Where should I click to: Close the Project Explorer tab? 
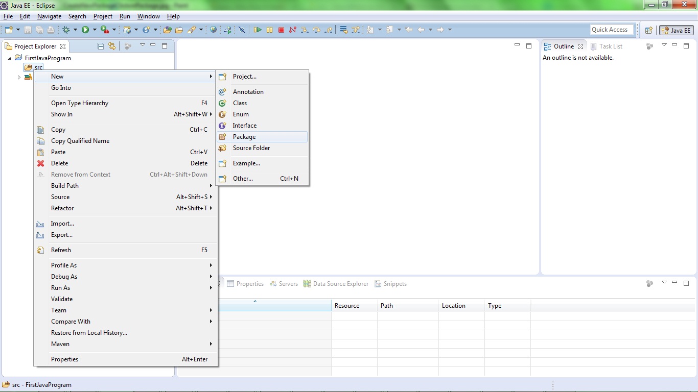point(63,46)
